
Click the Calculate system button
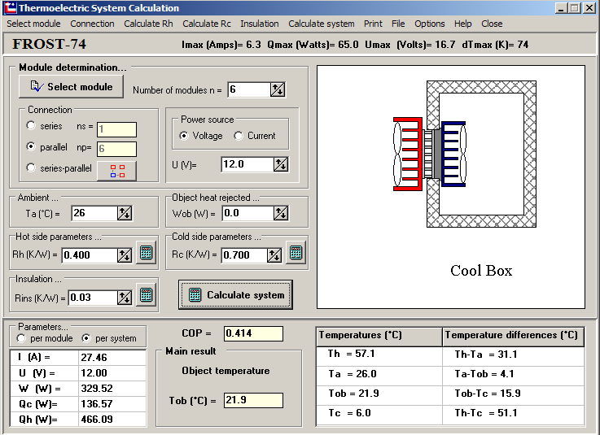tap(235, 294)
